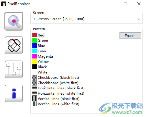Choose the Black color swatch
This screenshot has width=146, height=117.
point(35,67)
